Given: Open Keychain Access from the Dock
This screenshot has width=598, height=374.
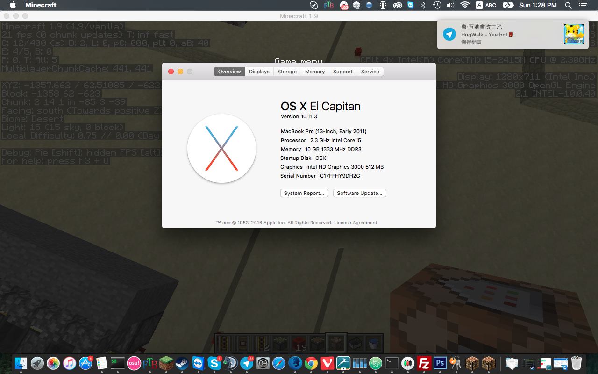Looking at the screenshot, I should coord(456,363).
